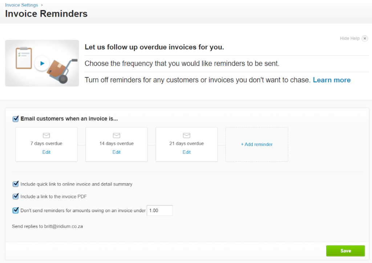Click the Hide Help text
This screenshot has height=263, width=372.
(349, 39)
